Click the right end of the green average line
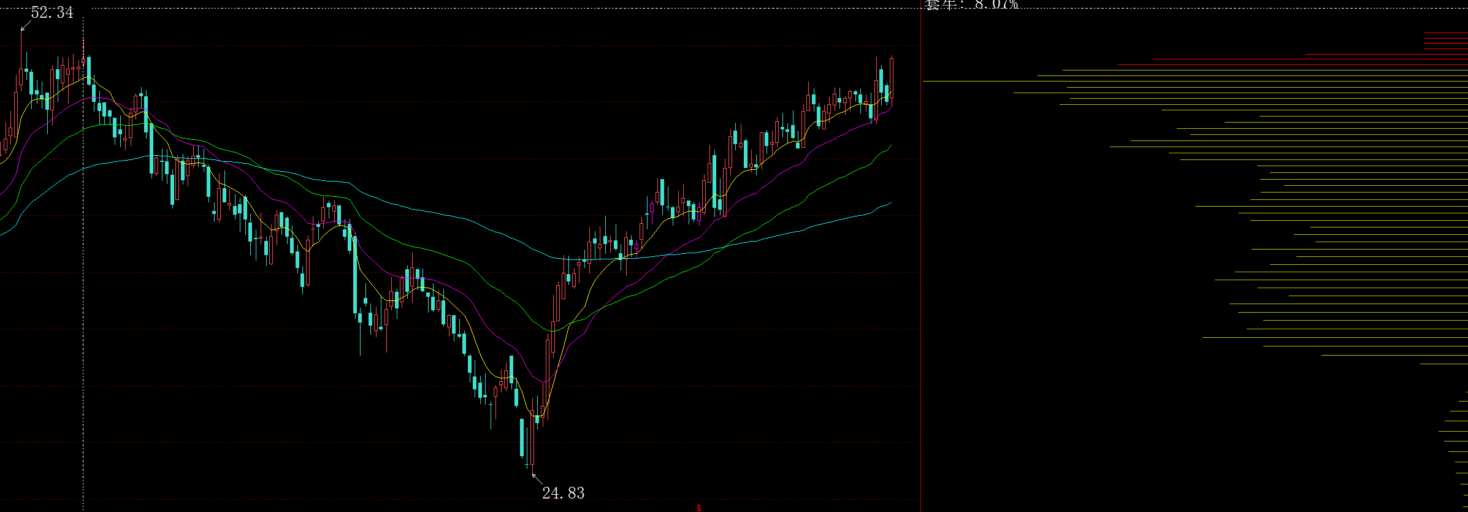Screen dimensions: 1468x512 point(890,146)
